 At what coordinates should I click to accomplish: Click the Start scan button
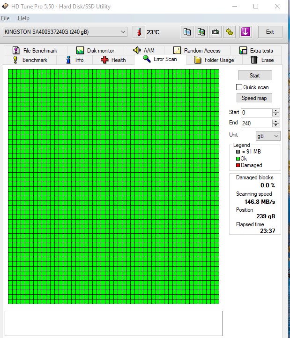255,76
